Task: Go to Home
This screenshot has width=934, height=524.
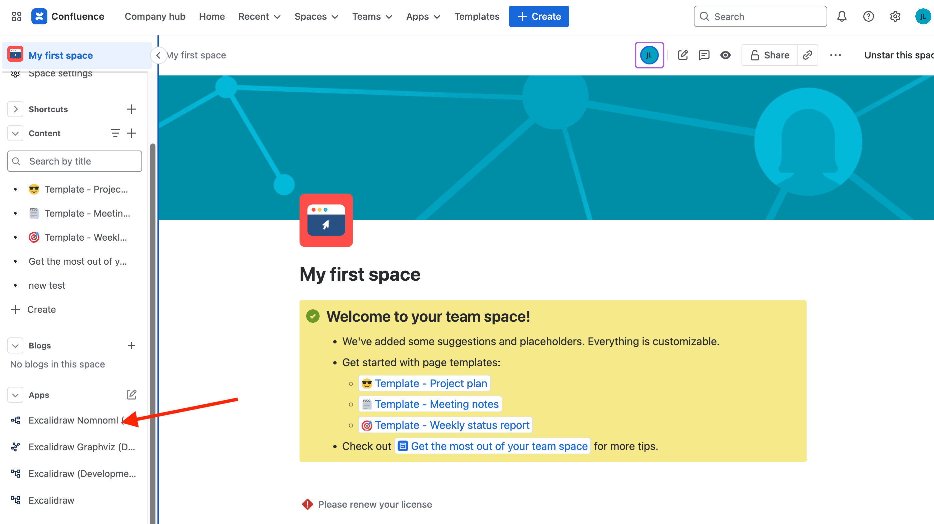Action: point(212,16)
